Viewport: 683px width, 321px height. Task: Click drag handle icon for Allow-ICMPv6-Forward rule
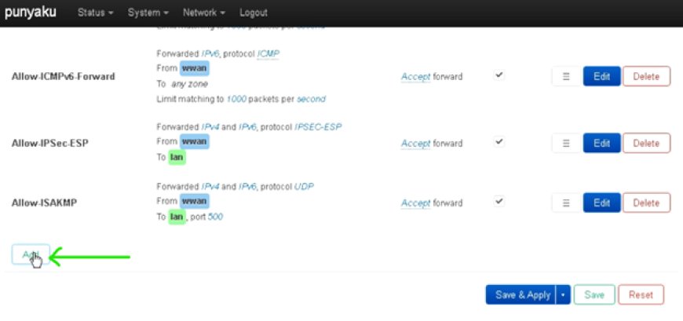[x=566, y=76]
